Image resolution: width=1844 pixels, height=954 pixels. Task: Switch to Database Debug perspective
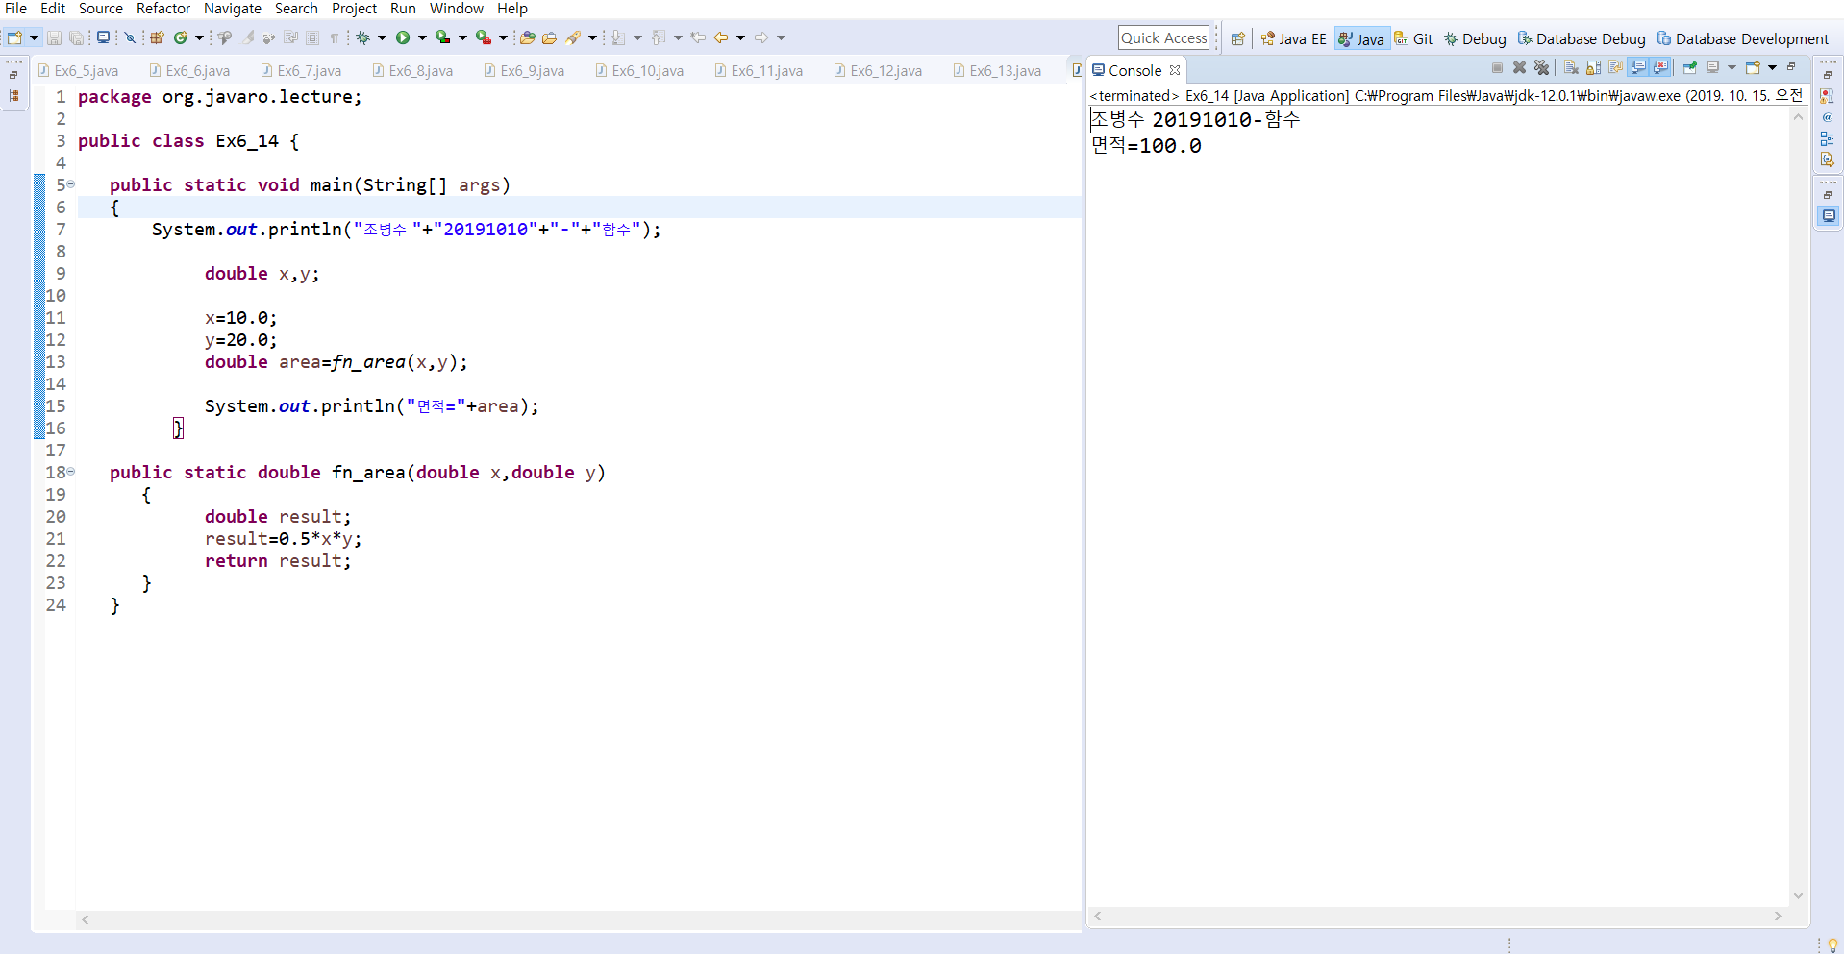click(1582, 38)
